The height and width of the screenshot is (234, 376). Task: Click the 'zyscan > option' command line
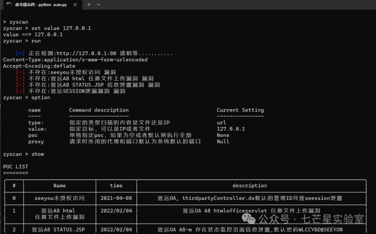click(x=26, y=97)
